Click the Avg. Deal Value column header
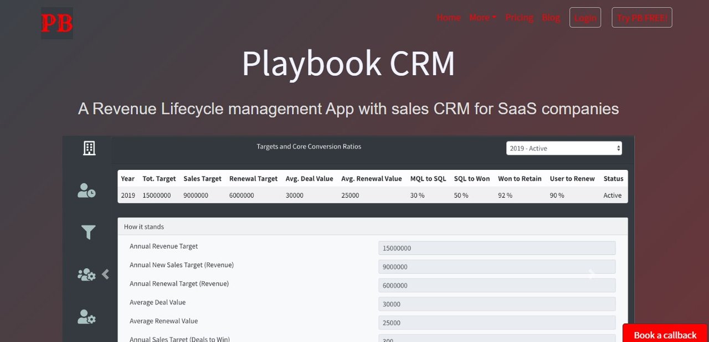The height and width of the screenshot is (342, 709). tap(310, 179)
